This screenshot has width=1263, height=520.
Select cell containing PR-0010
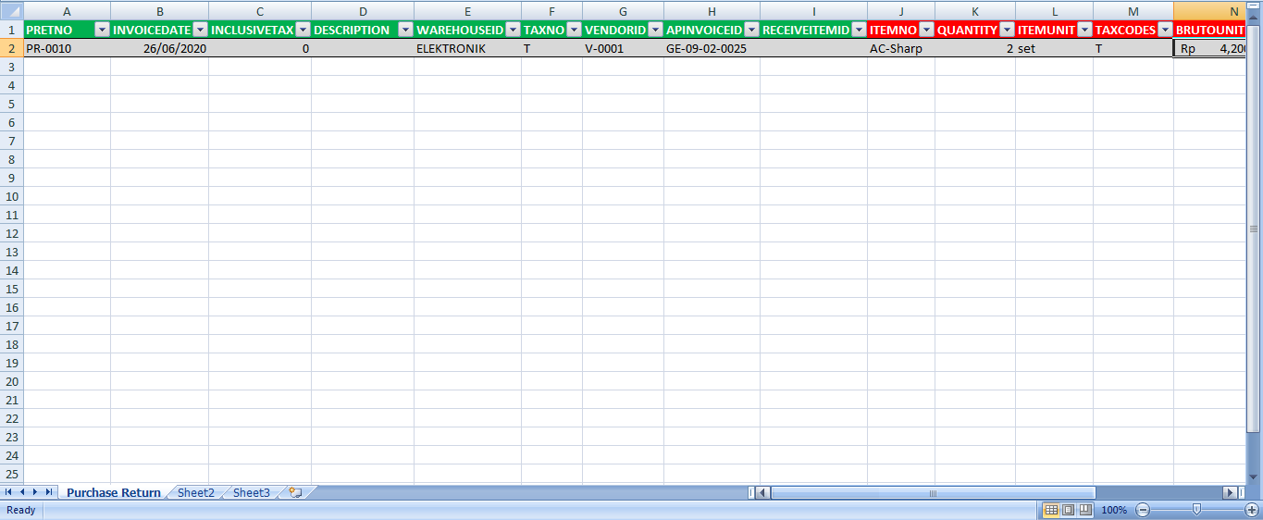point(67,48)
